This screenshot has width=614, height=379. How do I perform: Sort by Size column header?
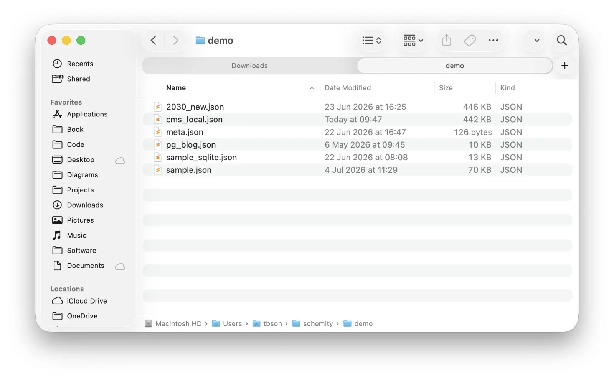(446, 88)
